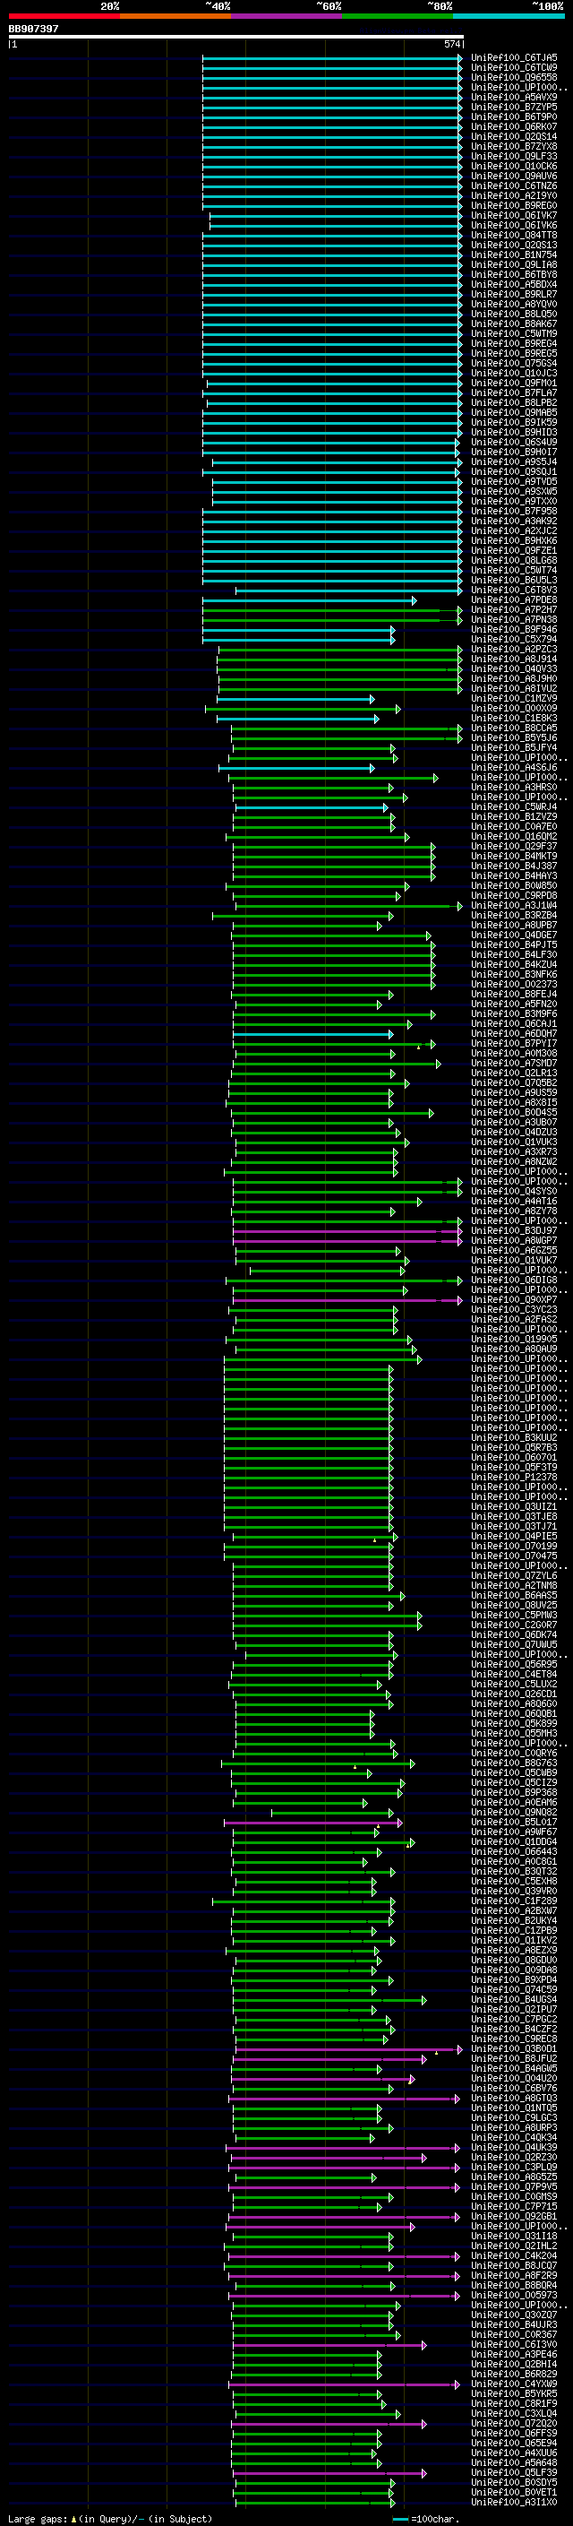
Task: Open hit UniRef100_C6TCW9
Action: [513, 68]
